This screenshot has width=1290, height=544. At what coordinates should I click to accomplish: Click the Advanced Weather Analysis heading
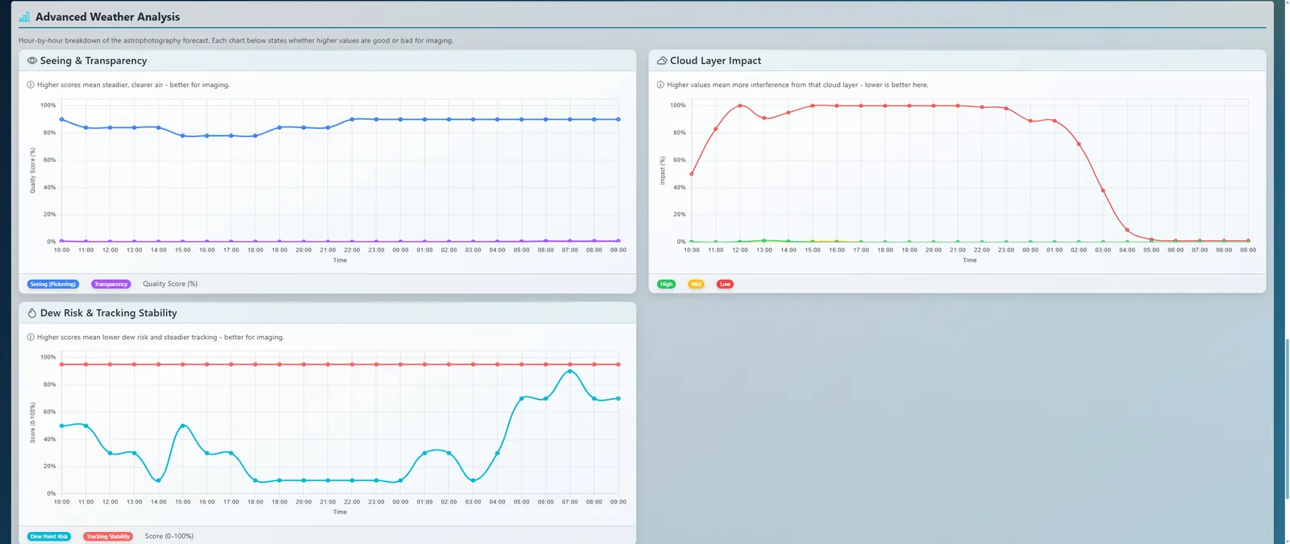pos(107,17)
